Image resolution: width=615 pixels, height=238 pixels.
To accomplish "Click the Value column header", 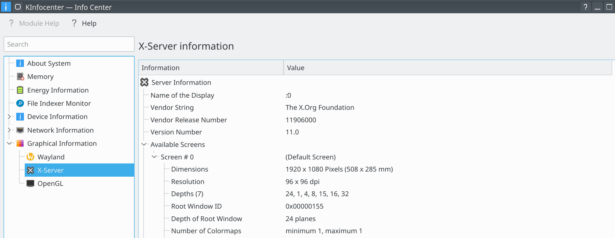I will point(448,68).
